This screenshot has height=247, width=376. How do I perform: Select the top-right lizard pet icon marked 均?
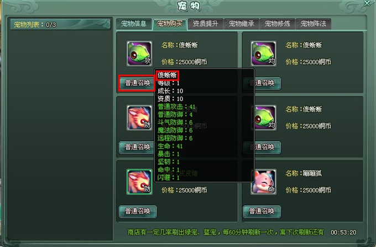tap(264, 53)
